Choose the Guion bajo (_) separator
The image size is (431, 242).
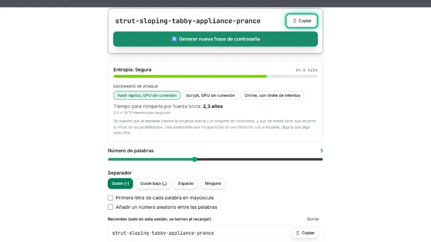pos(153,183)
